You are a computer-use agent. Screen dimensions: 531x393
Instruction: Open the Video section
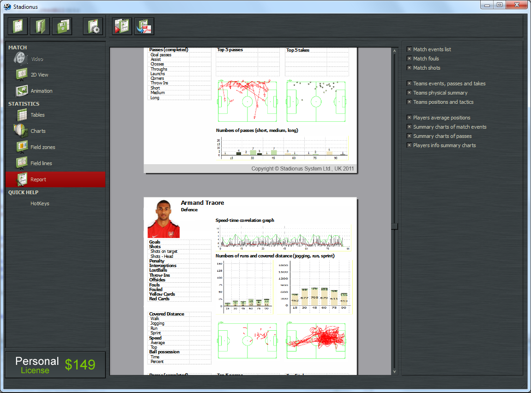click(37, 59)
